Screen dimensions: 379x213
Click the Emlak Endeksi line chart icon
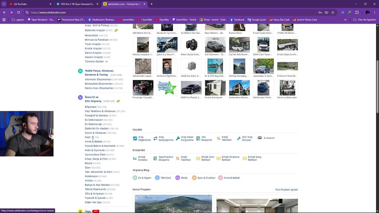pos(135,158)
